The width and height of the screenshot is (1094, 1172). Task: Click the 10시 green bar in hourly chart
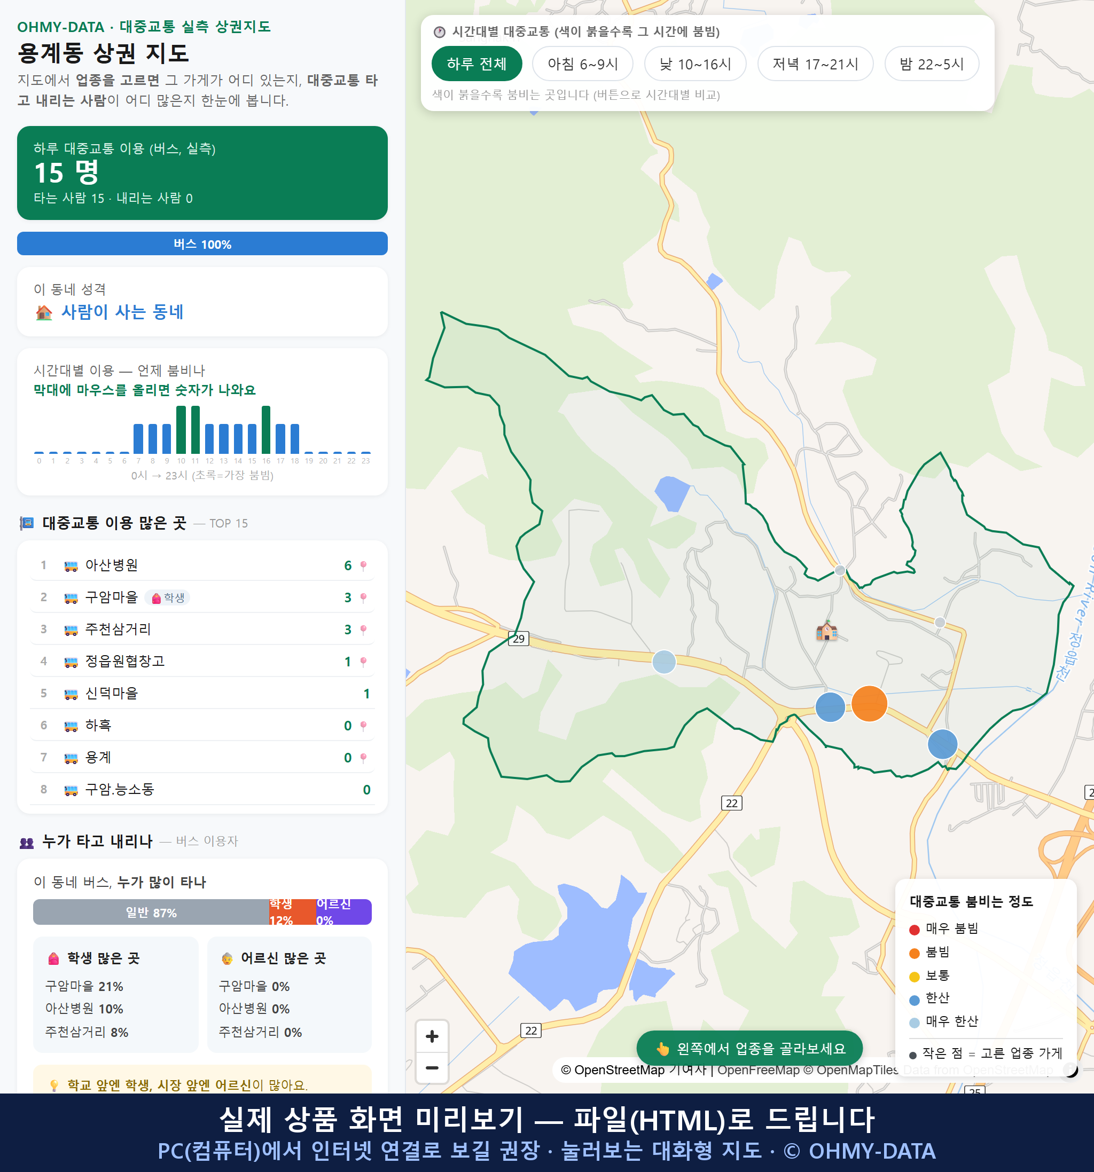click(x=181, y=430)
